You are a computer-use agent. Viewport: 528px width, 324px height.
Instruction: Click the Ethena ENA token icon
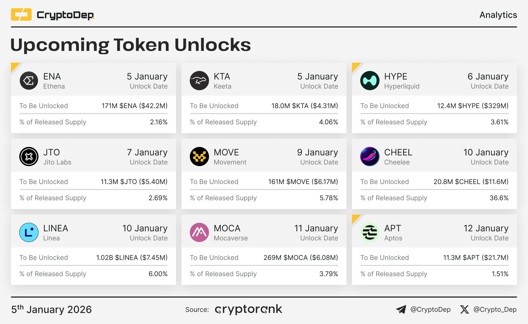tap(29, 81)
